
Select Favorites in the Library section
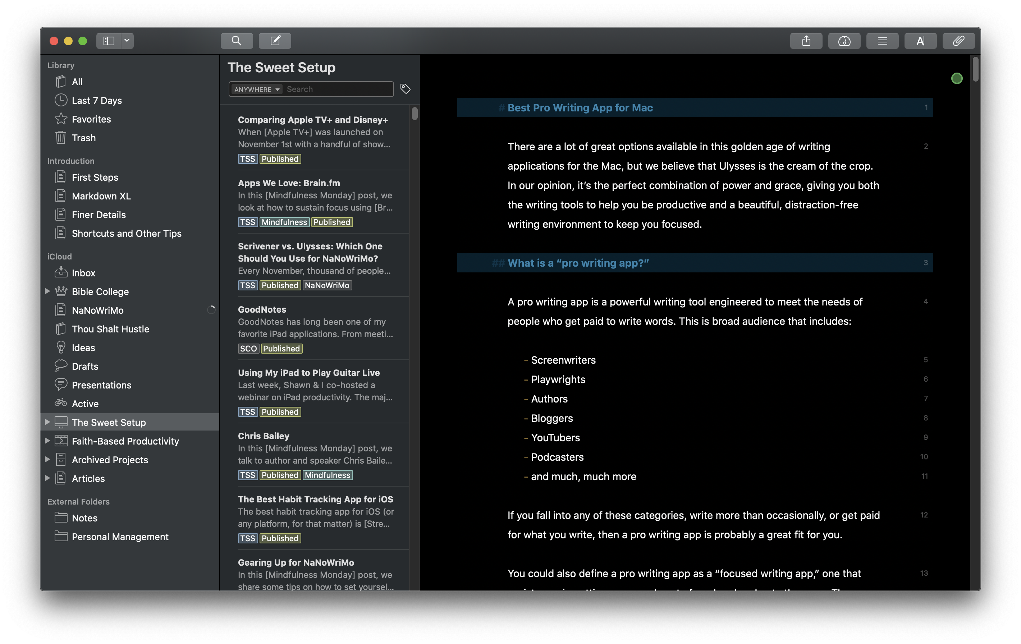coord(91,118)
